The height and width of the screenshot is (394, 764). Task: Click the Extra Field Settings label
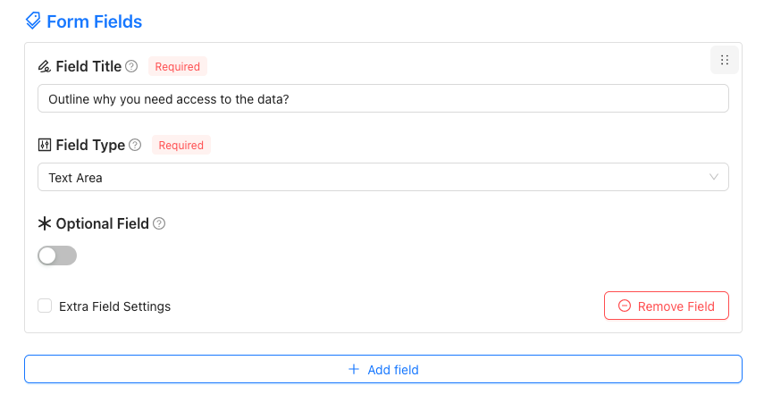click(115, 306)
